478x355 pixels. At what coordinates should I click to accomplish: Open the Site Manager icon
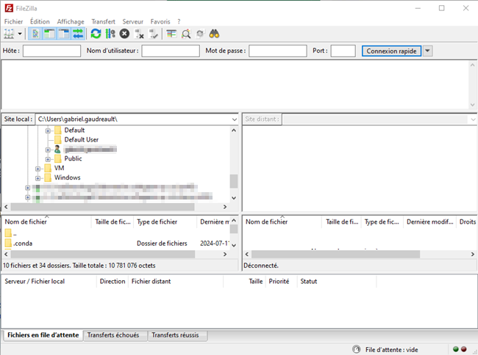click(x=9, y=34)
